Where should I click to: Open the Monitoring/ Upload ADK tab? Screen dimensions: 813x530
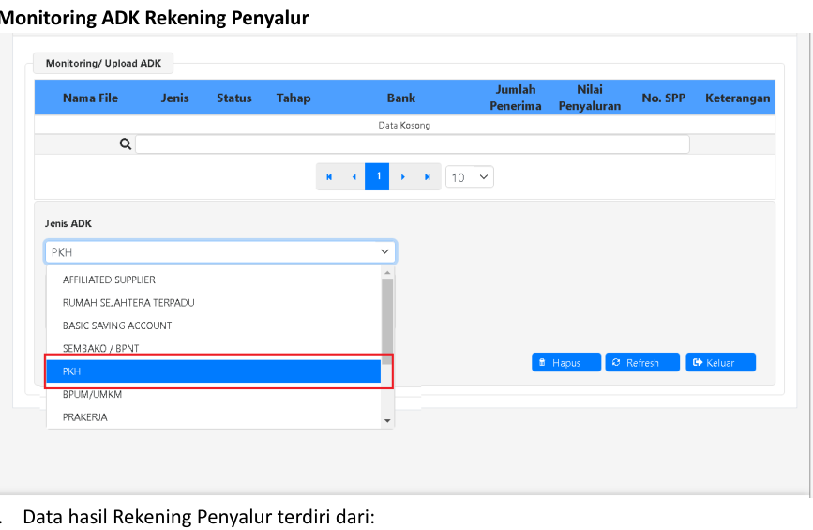click(x=103, y=64)
